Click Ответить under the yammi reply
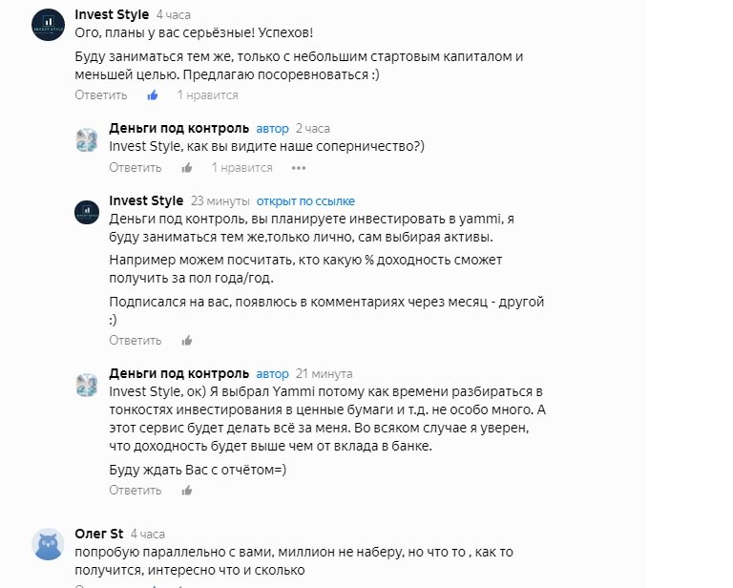Viewport: 733px width, 588px height. 136,340
